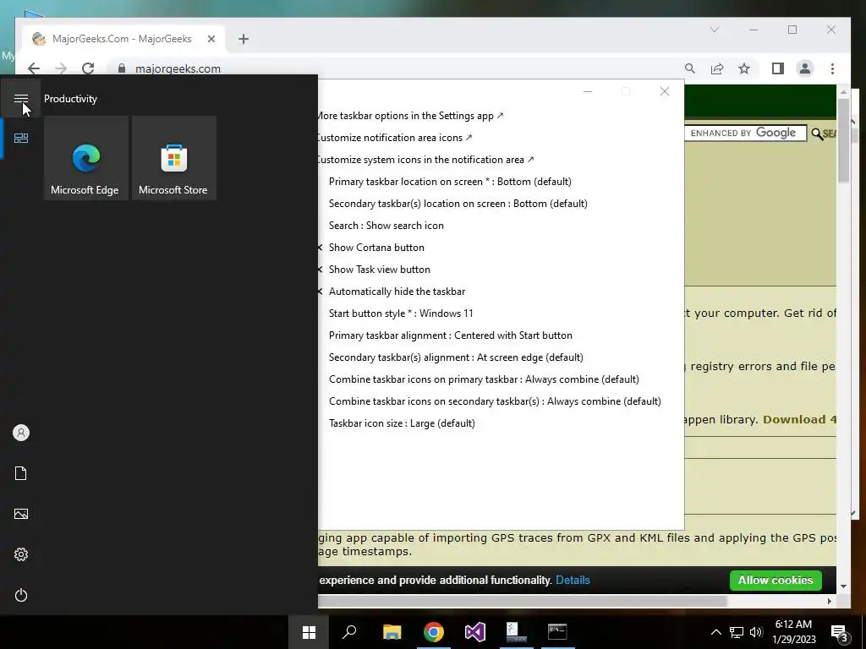The width and height of the screenshot is (866, 649).
Task: Click the Google enhanced search field
Action: [x=746, y=133]
